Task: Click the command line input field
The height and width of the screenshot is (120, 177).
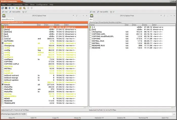Action: coord(101,114)
